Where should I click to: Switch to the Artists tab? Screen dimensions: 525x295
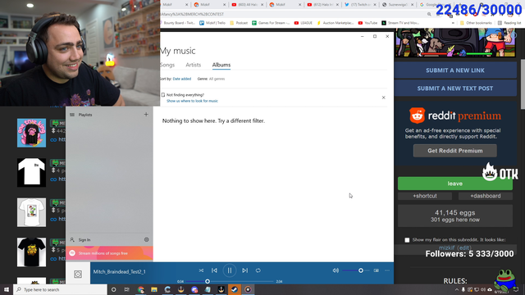194,65
